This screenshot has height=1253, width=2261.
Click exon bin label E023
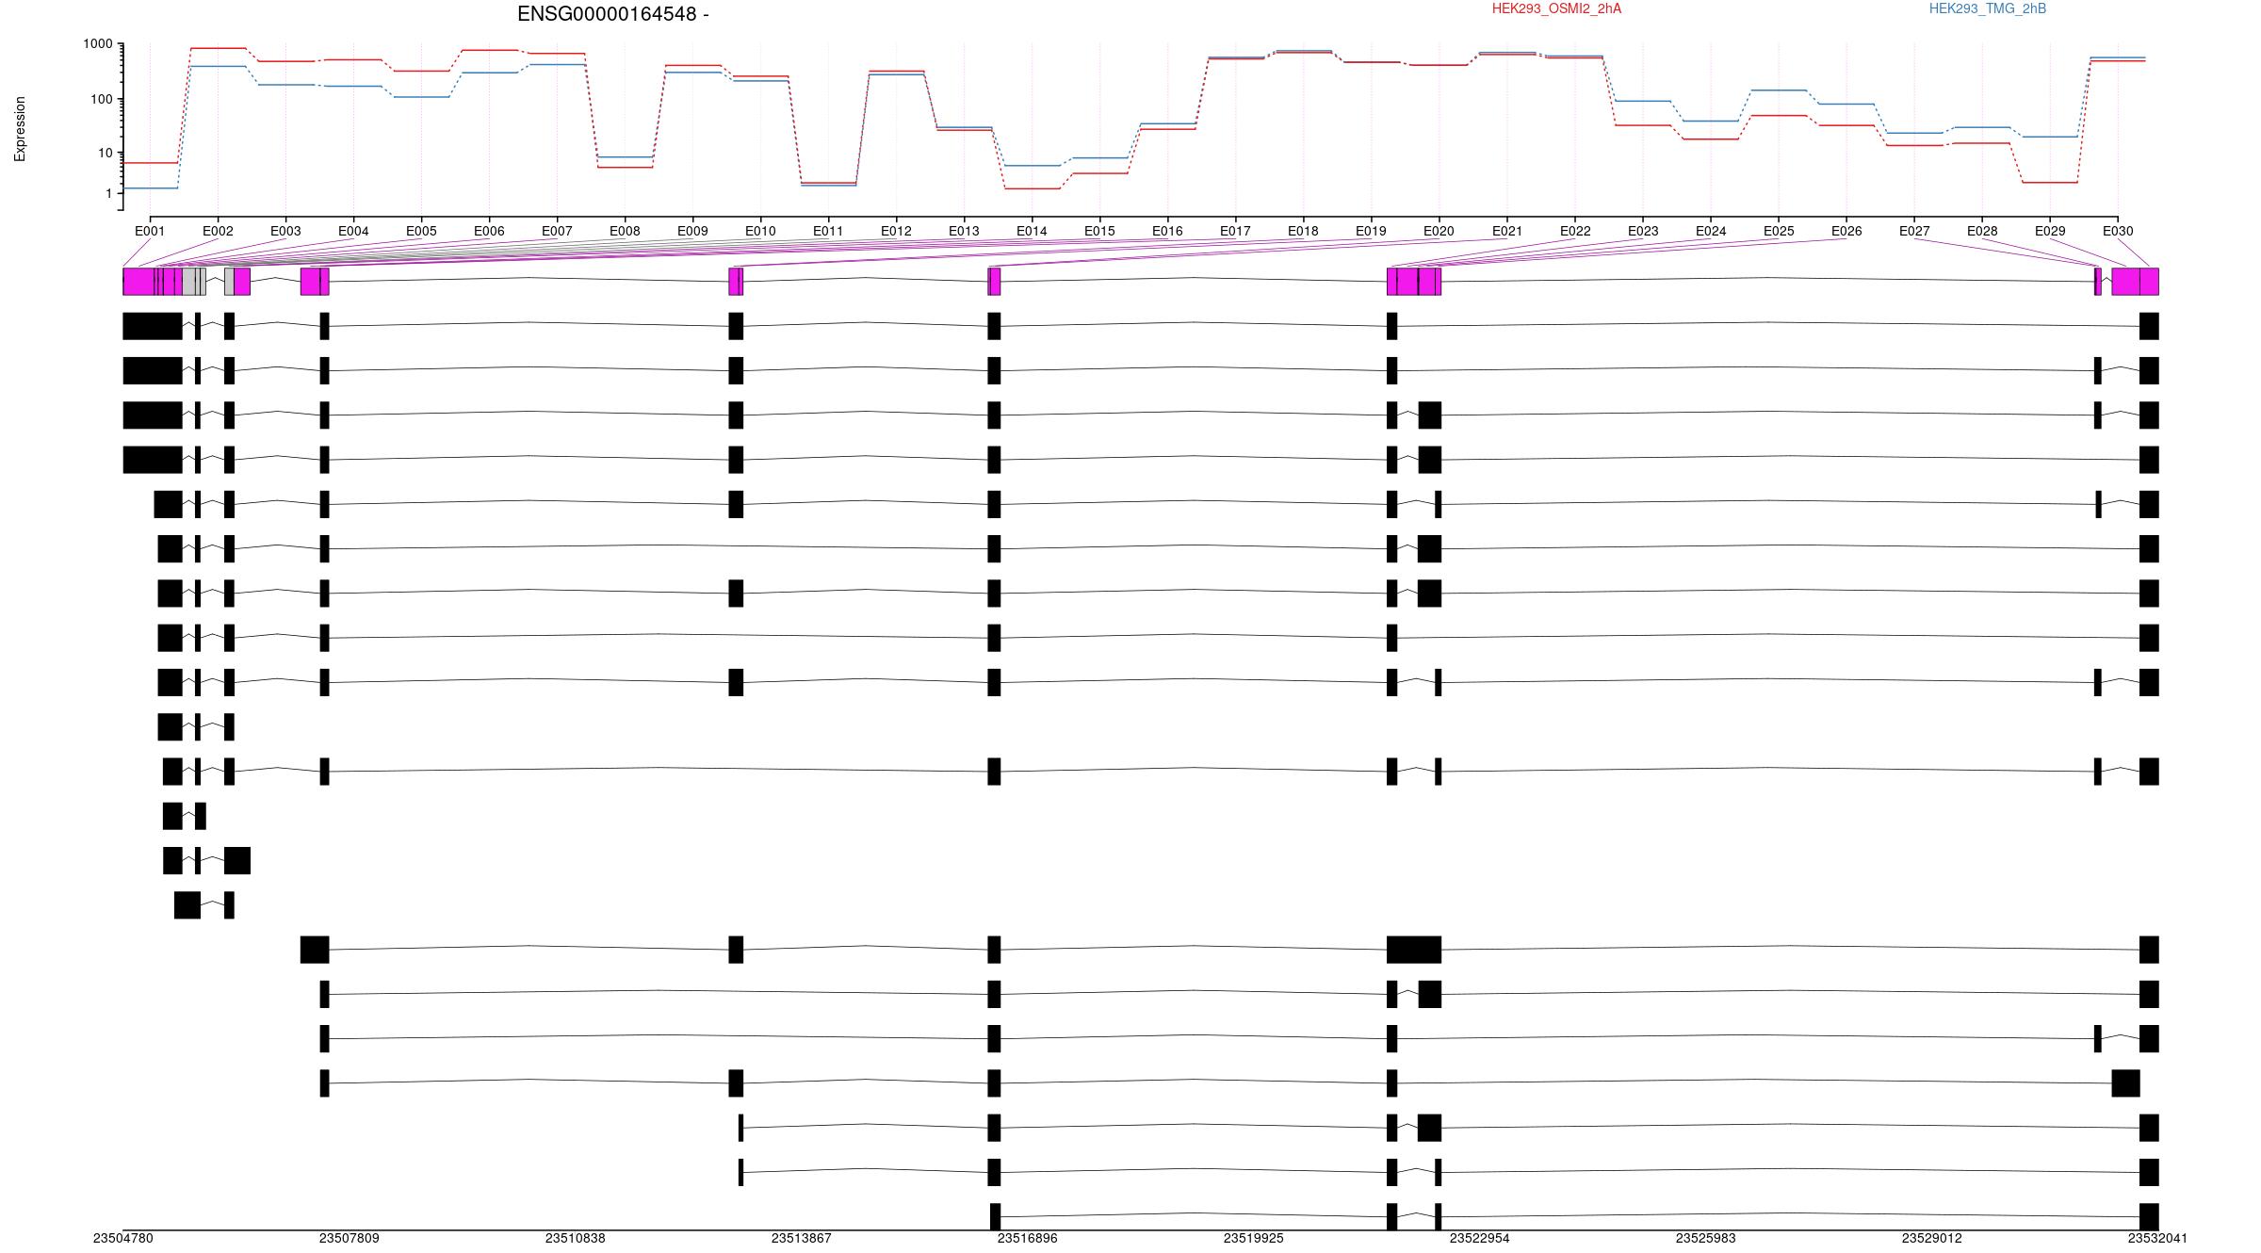point(1643,231)
